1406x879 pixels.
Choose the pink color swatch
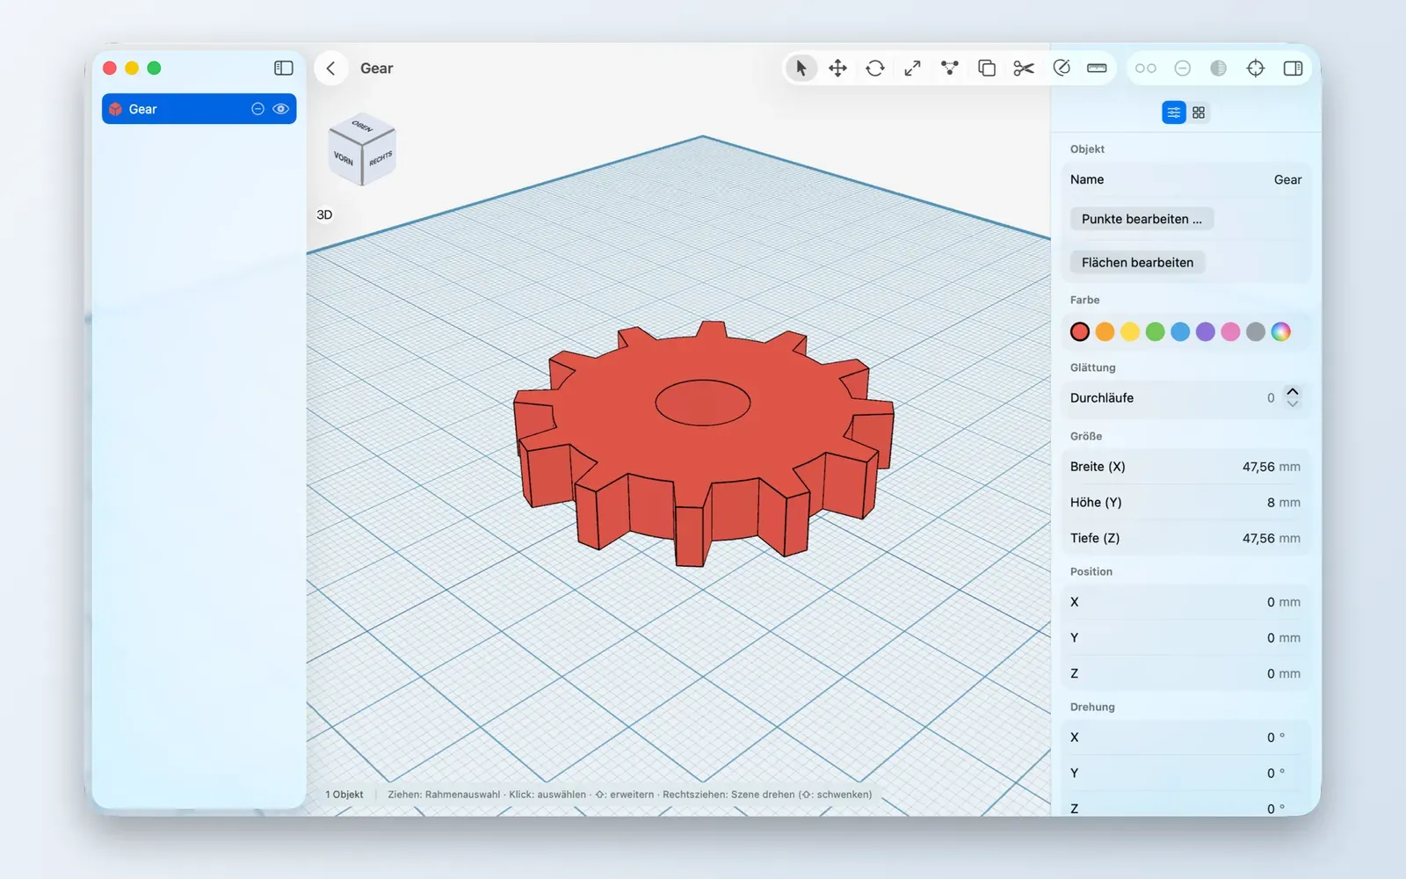pyautogui.click(x=1230, y=331)
